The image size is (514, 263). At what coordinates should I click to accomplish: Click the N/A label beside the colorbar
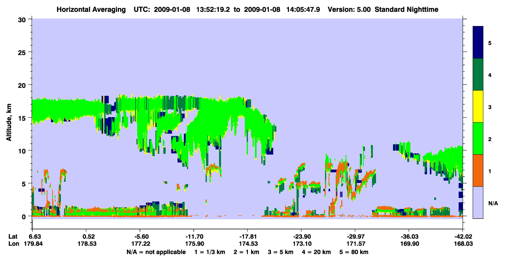(x=493, y=203)
